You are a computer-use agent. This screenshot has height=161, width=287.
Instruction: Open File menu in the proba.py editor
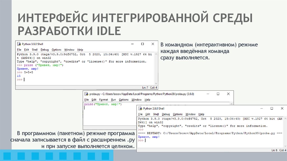coord(87,100)
